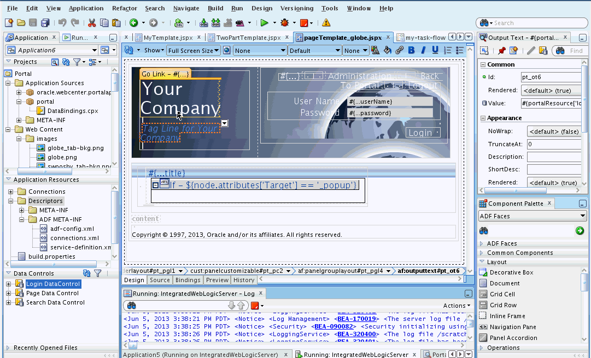Click the New file toolbar icon
Screen dimensions: 591x358
[9, 23]
